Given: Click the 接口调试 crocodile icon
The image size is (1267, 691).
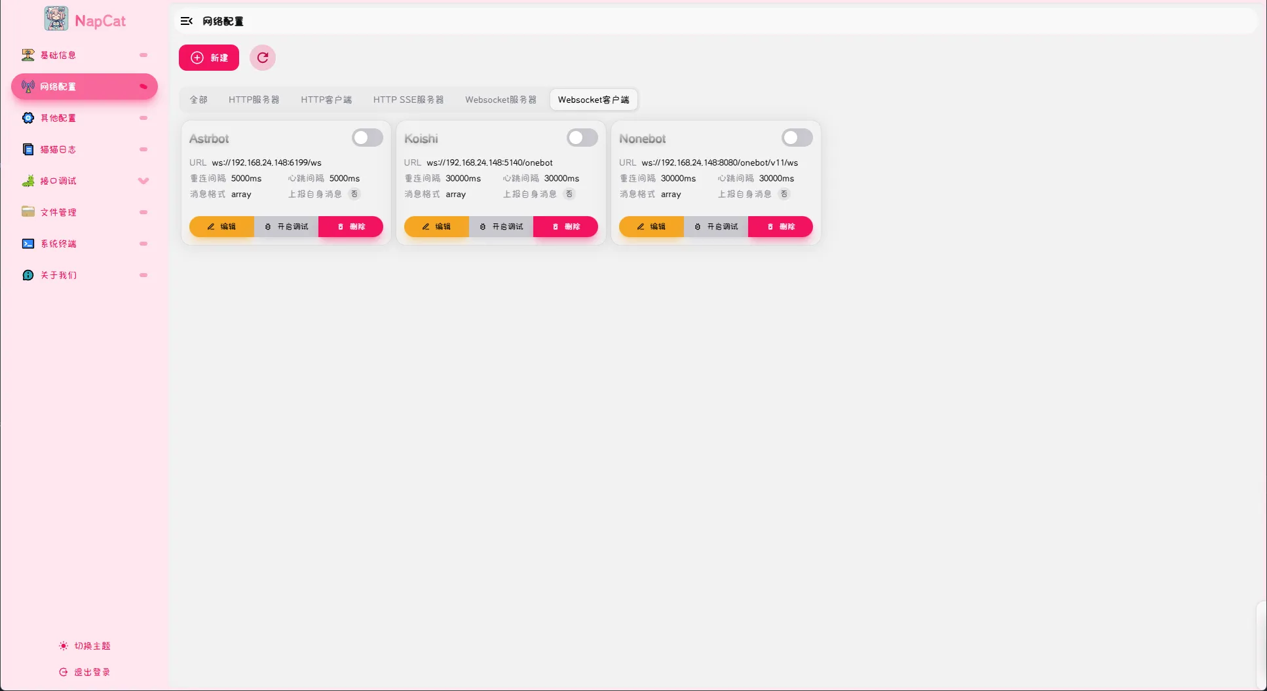Looking at the screenshot, I should [28, 181].
